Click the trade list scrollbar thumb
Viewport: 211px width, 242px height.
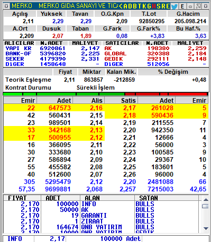pyautogui.click(x=206, y=206)
